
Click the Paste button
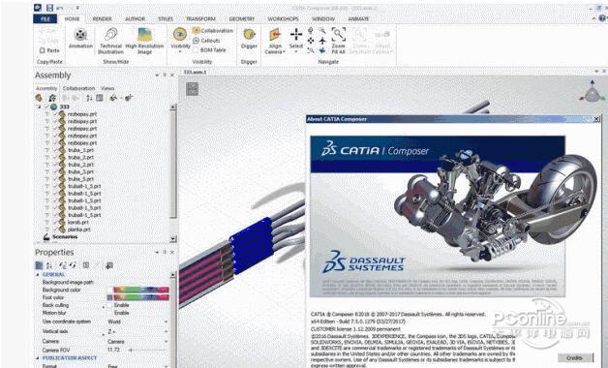click(x=50, y=50)
